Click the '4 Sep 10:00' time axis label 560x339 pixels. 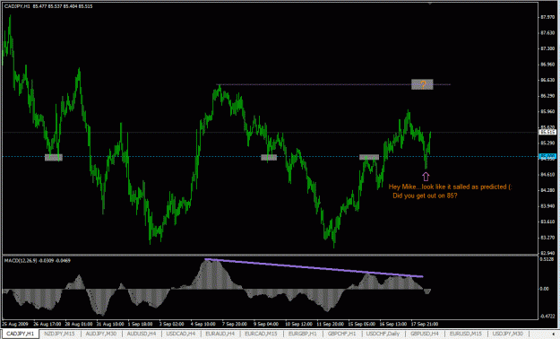coord(202,324)
